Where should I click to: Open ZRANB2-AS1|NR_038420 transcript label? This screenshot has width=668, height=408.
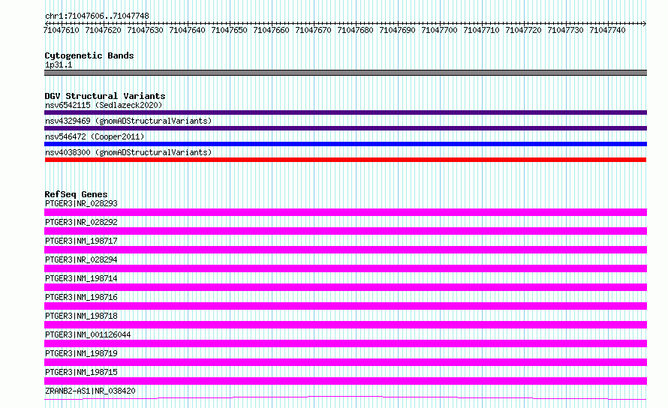click(x=90, y=391)
